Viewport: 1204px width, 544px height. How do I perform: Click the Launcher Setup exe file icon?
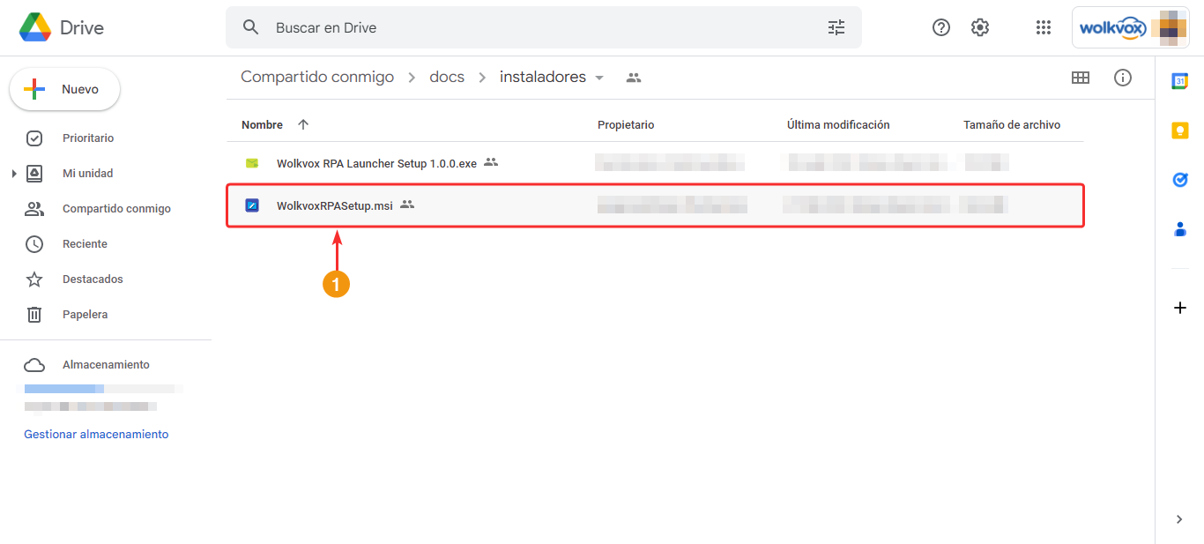pyautogui.click(x=252, y=163)
